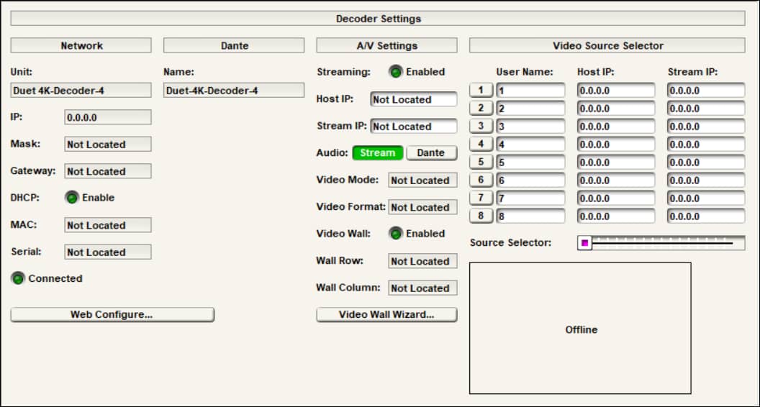Edit Host IP field for source 7
The width and height of the screenshot is (760, 407).
(616, 198)
